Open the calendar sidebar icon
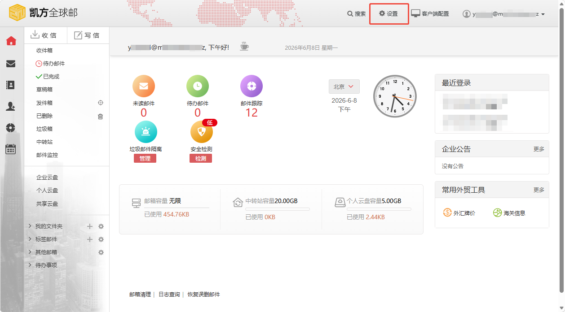The width and height of the screenshot is (565, 312). [11, 149]
